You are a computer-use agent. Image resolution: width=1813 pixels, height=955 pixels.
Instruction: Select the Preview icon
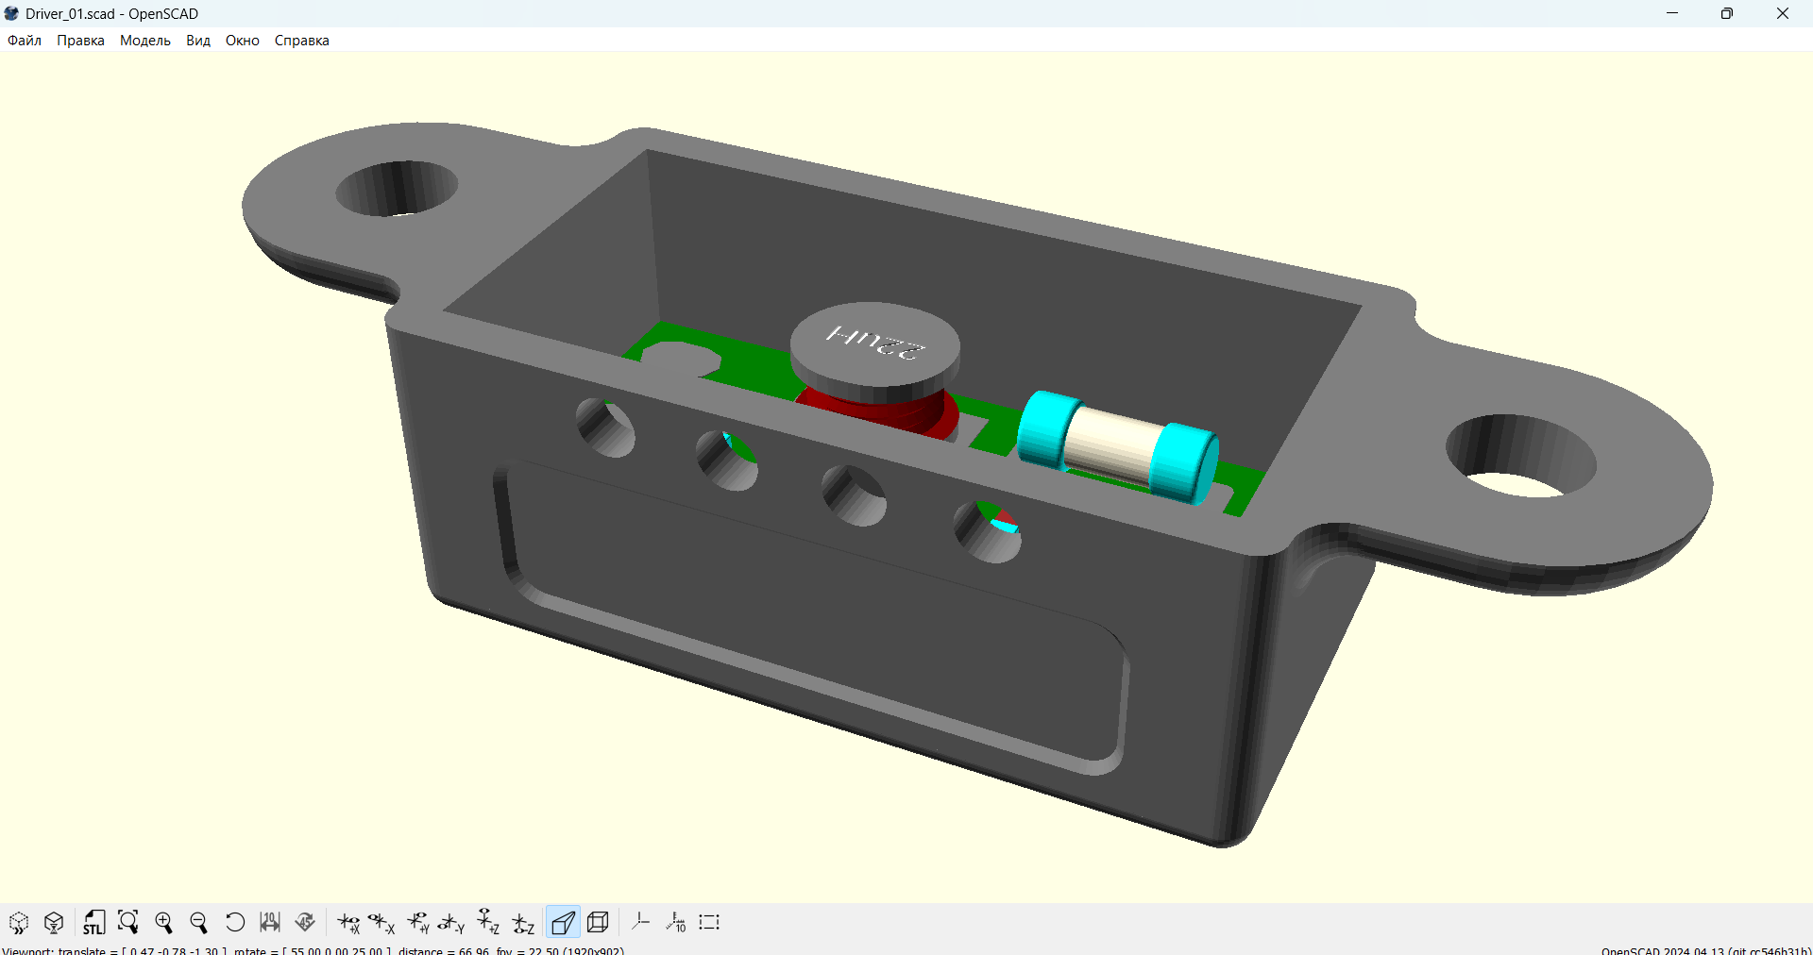(19, 922)
